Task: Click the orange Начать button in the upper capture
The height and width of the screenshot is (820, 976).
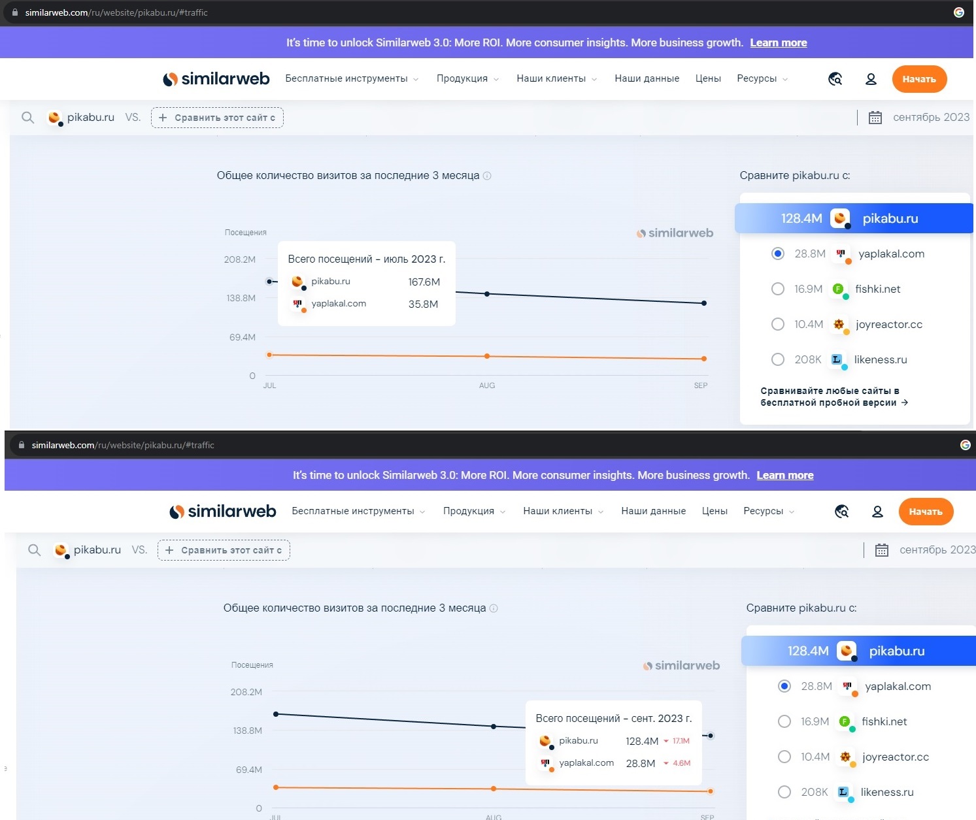Action: (x=919, y=79)
